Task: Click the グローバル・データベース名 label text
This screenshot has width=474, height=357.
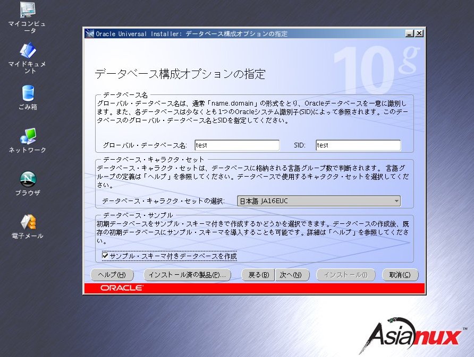Action: [145, 145]
